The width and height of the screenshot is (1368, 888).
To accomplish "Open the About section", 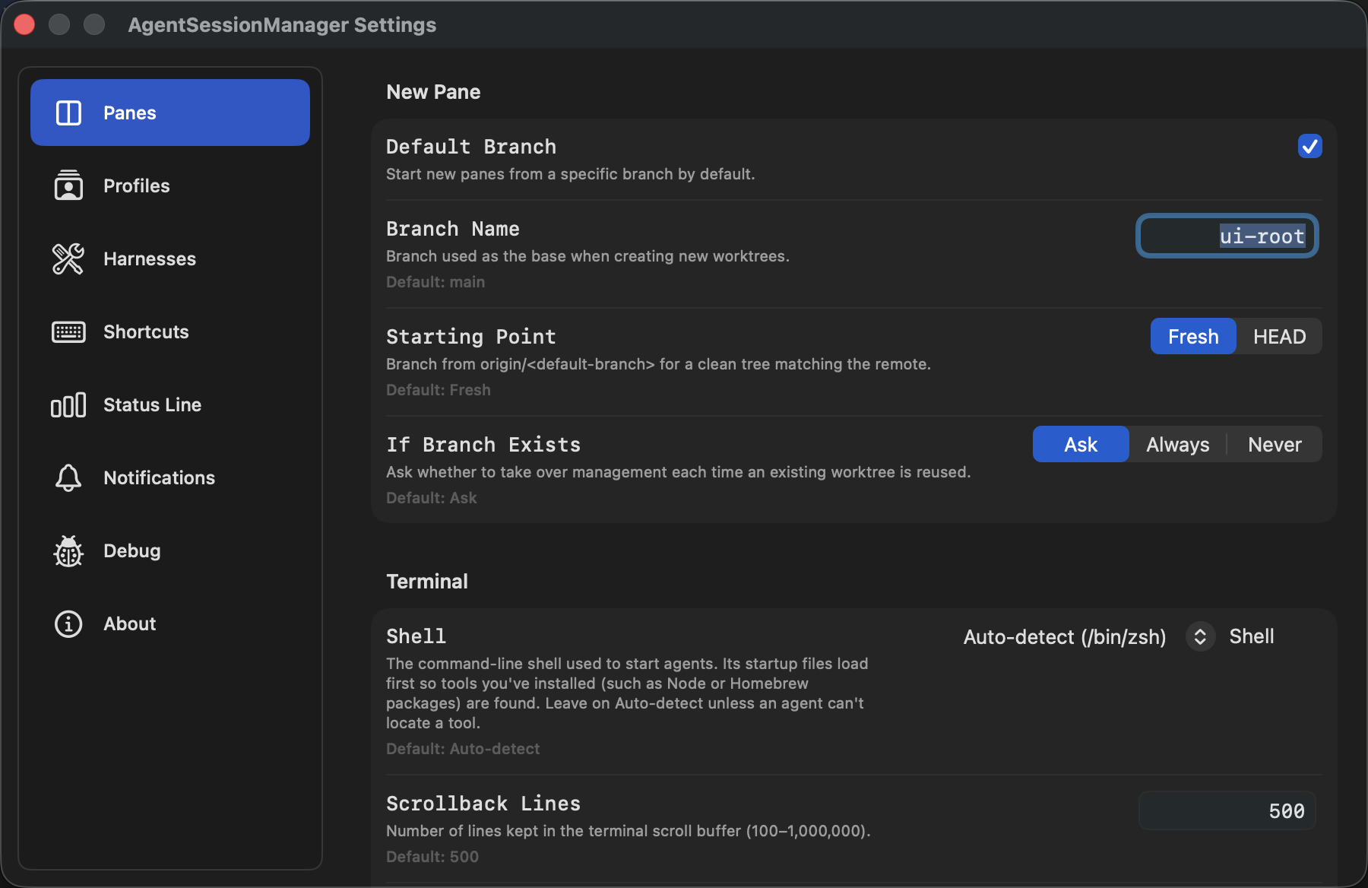I will 170,623.
